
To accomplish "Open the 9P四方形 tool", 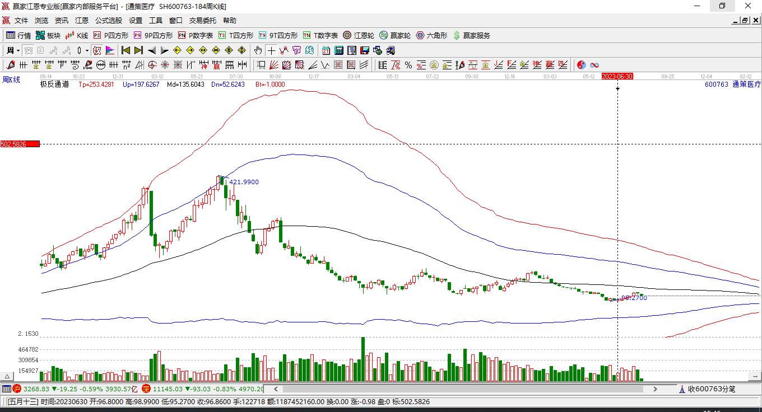I will 153,35.
